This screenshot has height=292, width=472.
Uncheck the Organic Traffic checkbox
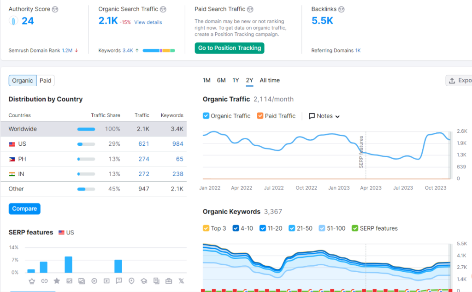click(x=206, y=116)
